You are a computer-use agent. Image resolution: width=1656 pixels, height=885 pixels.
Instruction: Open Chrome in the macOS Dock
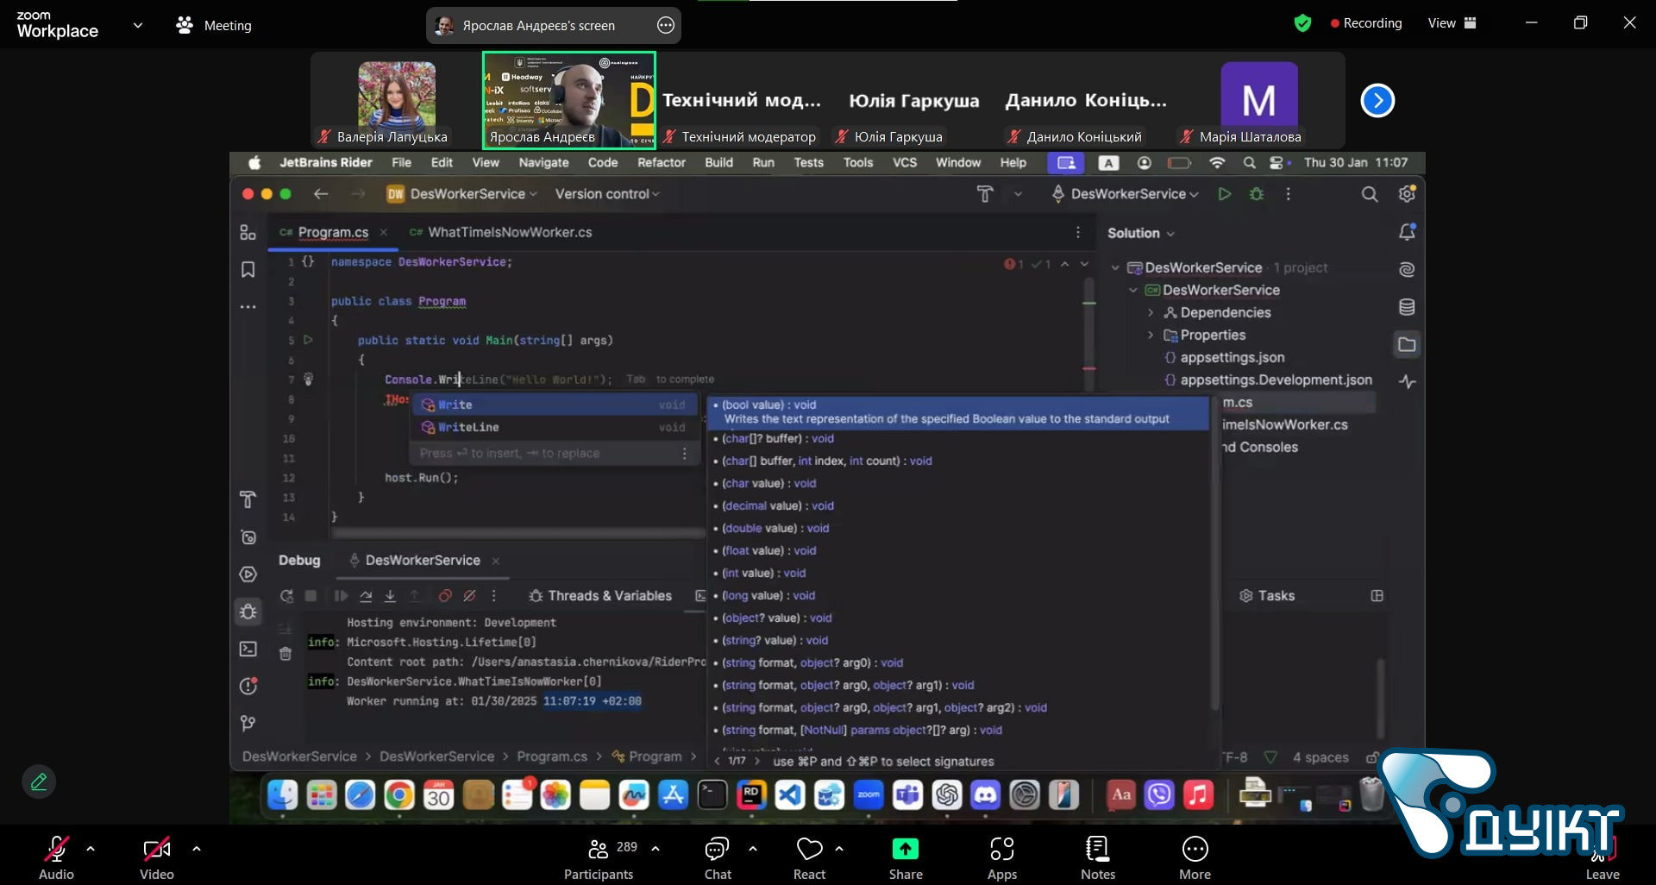pyautogui.click(x=399, y=794)
